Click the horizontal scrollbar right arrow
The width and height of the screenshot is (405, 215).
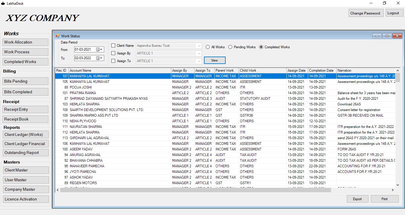pos(393,190)
